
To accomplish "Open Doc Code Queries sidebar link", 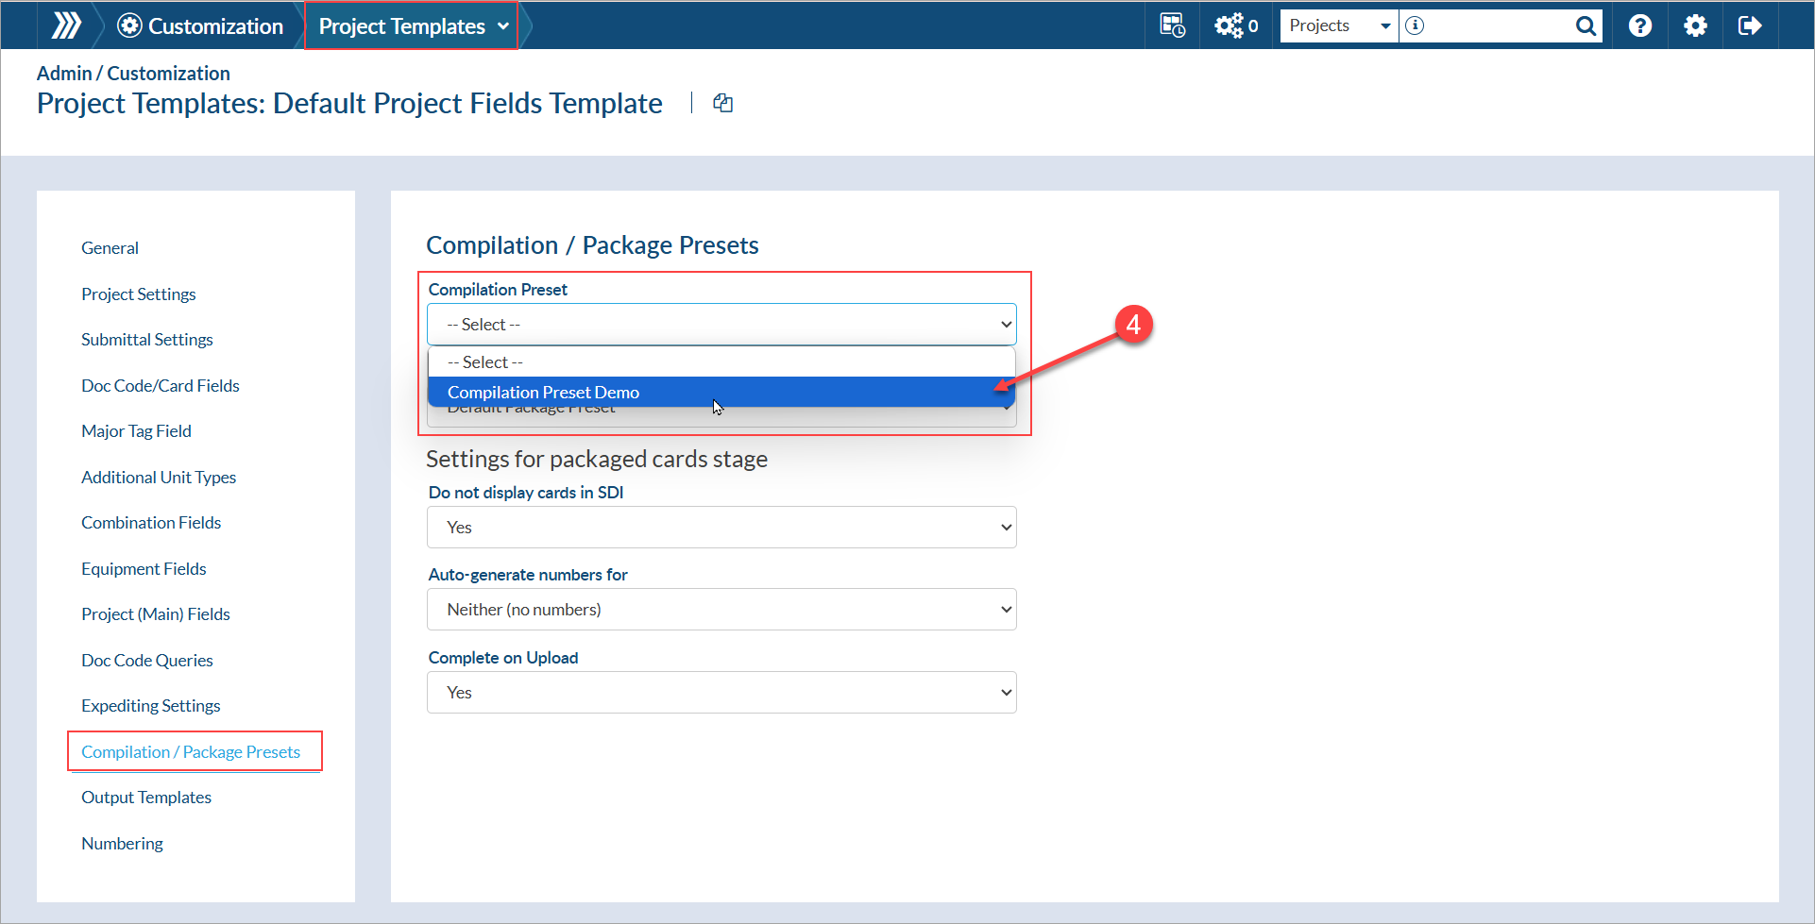I will [x=147, y=661].
